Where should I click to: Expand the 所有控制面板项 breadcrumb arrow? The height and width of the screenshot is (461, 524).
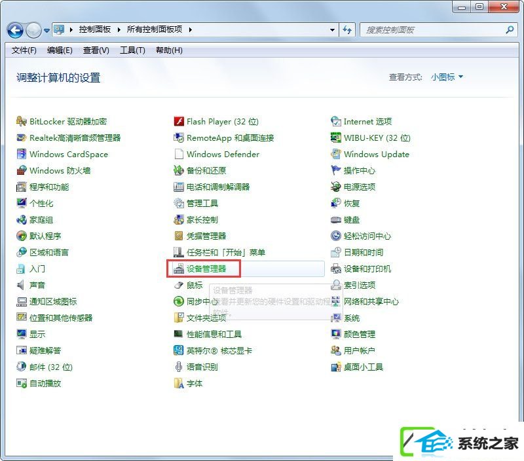click(191, 29)
